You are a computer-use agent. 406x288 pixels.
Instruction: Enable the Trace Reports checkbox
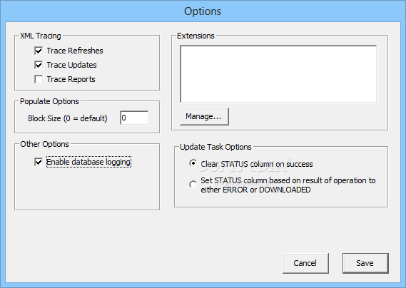tap(39, 79)
